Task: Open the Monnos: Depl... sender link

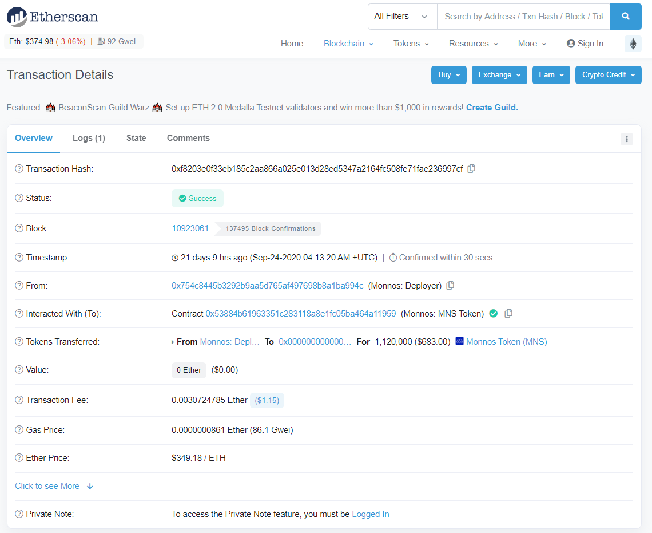Action: 229,342
